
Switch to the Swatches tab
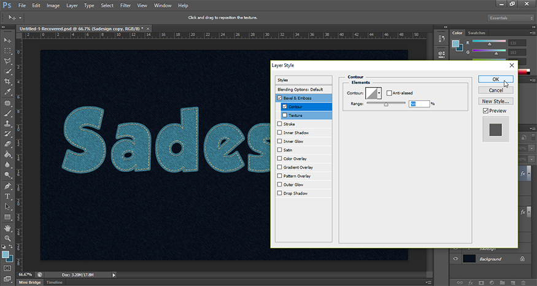[476, 33]
